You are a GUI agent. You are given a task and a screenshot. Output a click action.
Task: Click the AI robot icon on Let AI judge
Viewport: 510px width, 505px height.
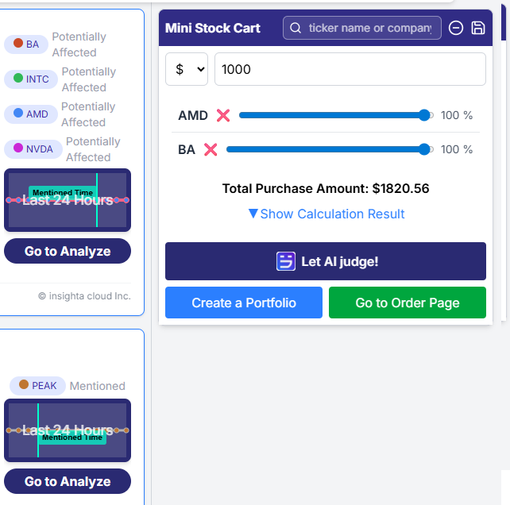click(286, 261)
